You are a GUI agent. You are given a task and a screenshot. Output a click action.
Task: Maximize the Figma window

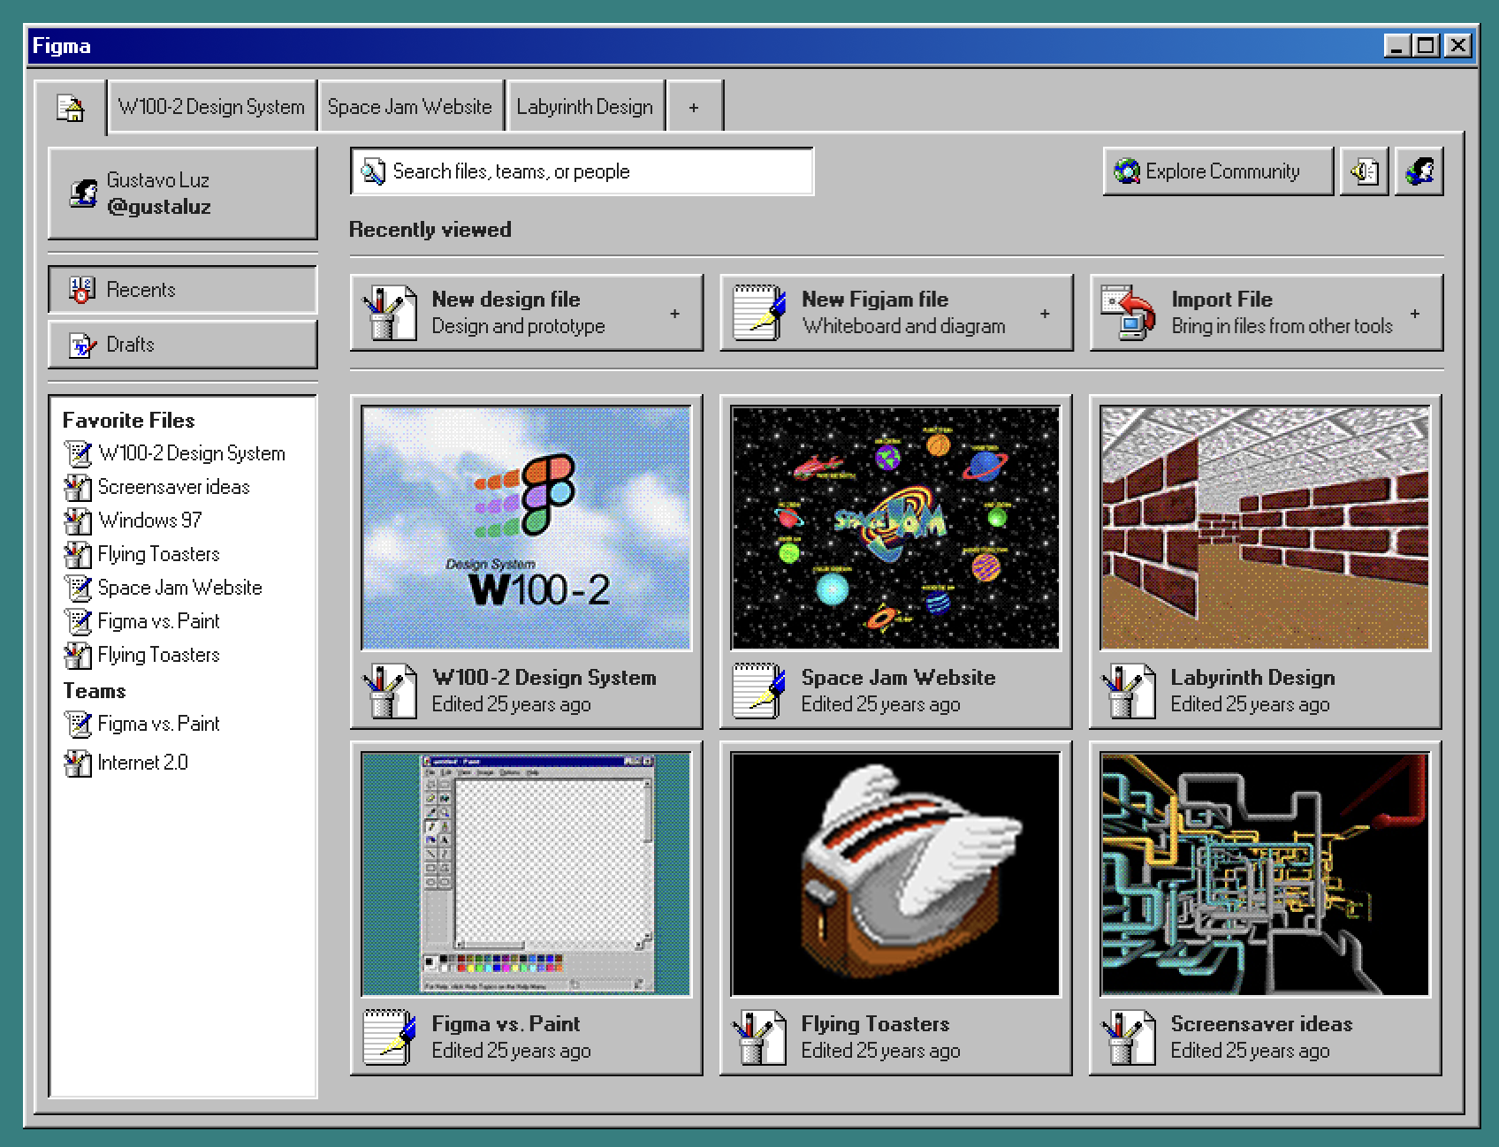(1427, 46)
